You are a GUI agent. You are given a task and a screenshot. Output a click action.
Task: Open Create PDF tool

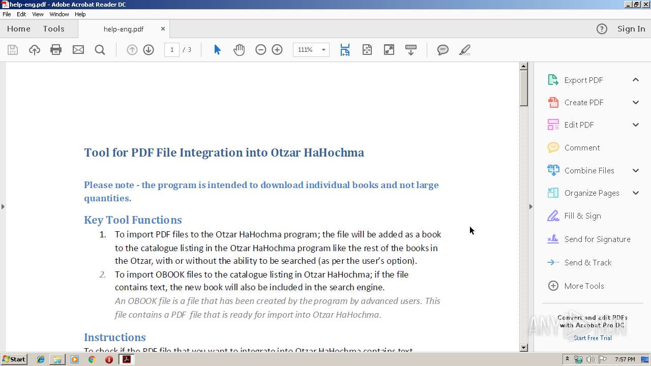click(x=584, y=102)
